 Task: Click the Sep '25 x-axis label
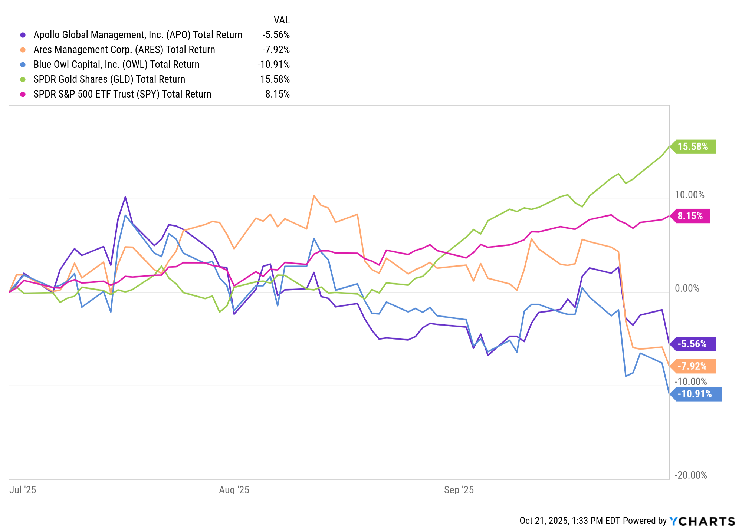tap(459, 490)
